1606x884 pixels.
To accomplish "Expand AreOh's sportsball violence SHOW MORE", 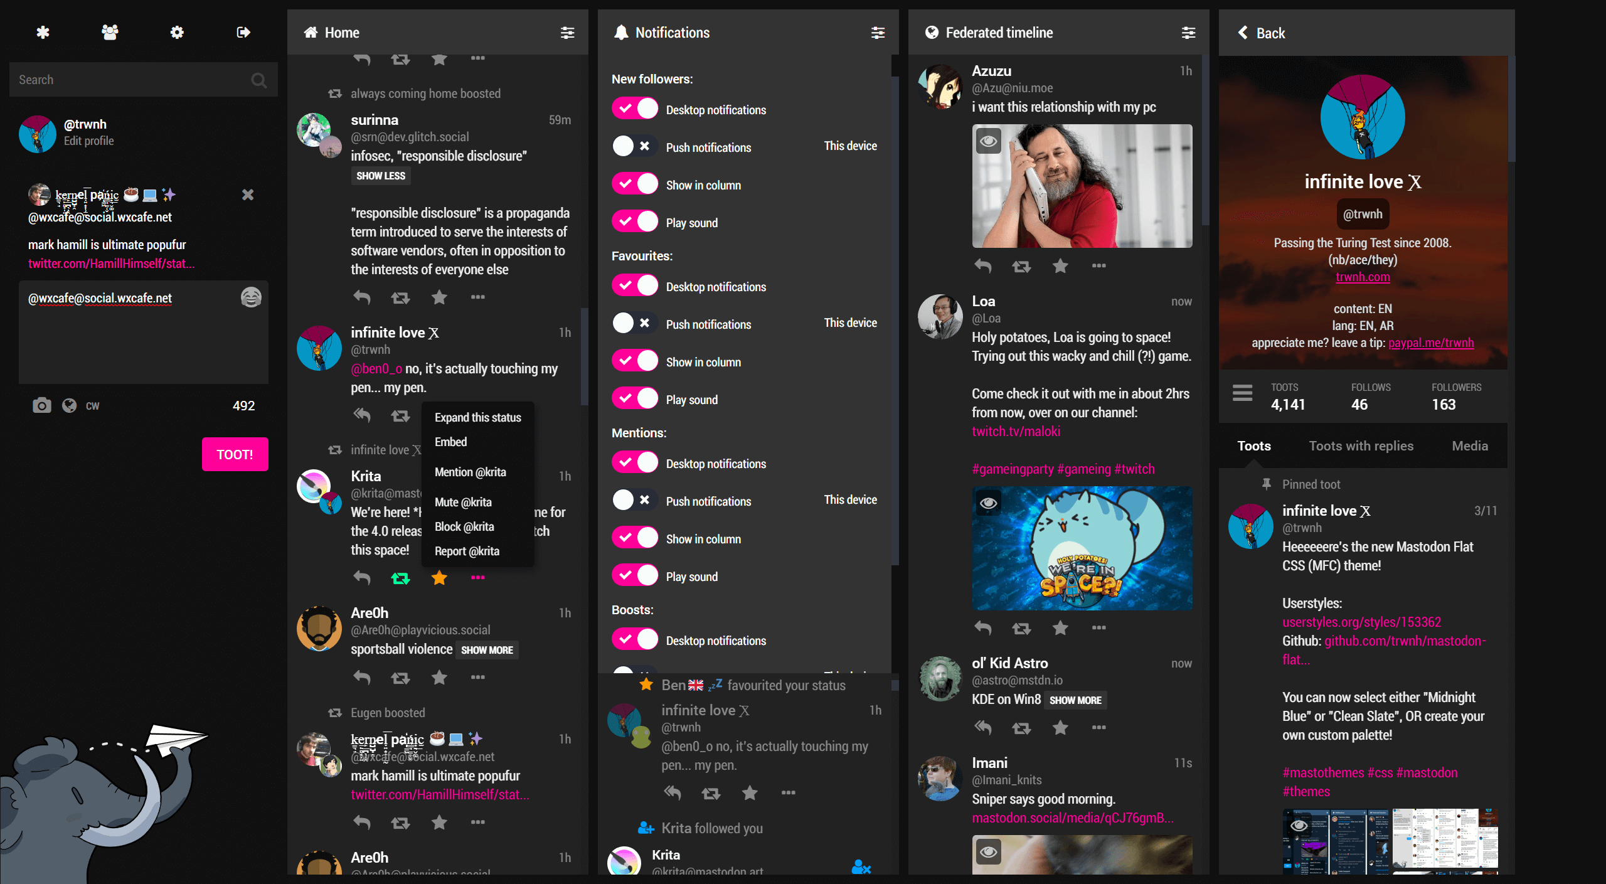I will [487, 650].
